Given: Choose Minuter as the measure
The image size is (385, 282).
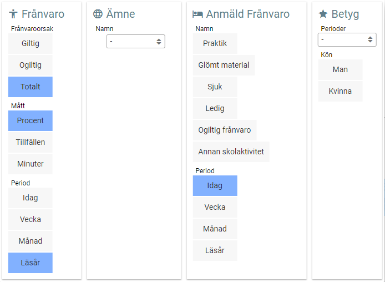Looking at the screenshot, I should coord(31,164).
